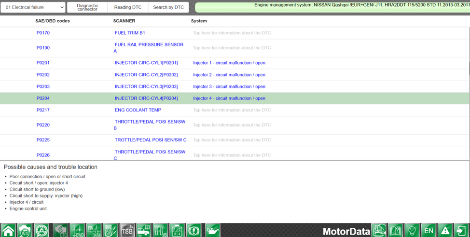Click the exit/logout icon
Screen dimensions: 470x237
[462, 230]
